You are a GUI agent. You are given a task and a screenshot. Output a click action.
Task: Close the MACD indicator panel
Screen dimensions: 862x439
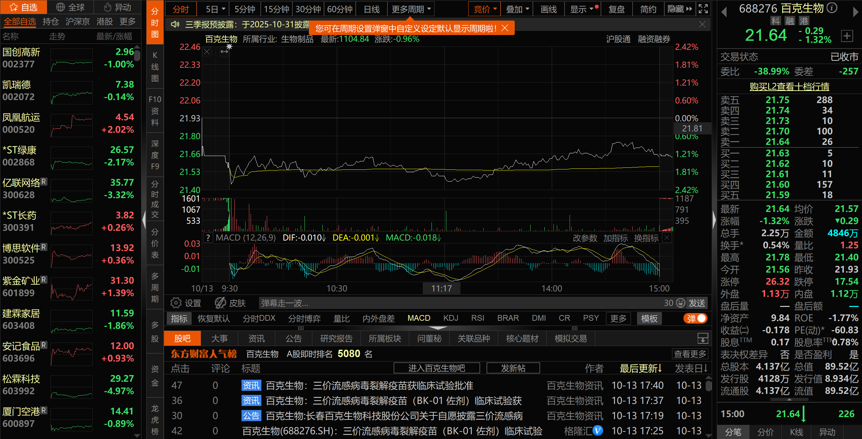tap(667, 238)
